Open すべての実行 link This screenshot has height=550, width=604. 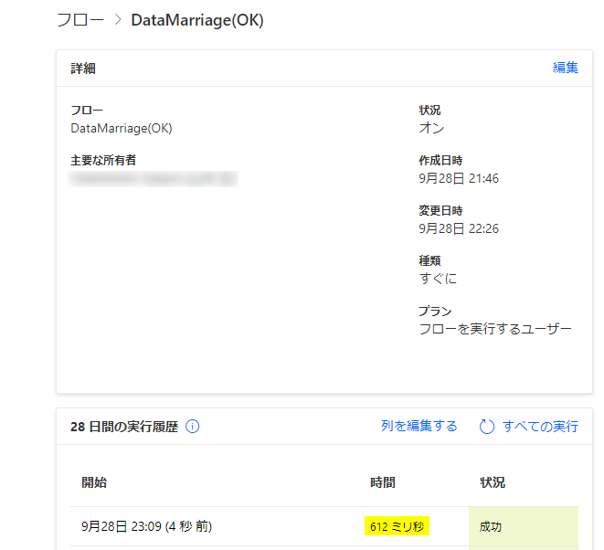pyautogui.click(x=540, y=427)
